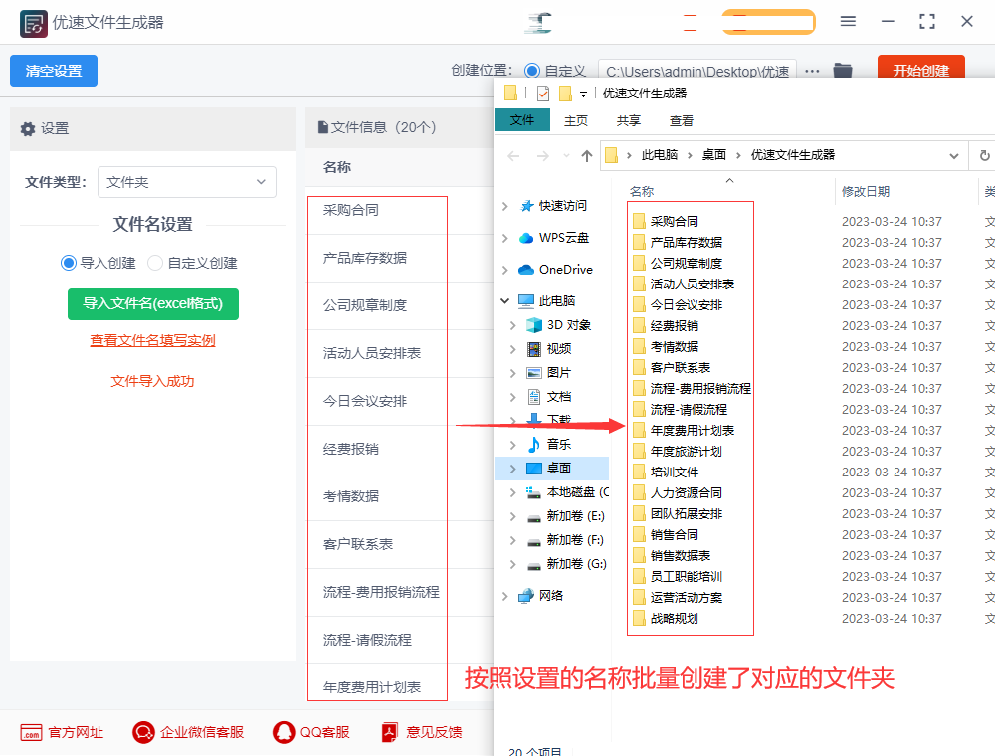The height and width of the screenshot is (756, 995).
Task: Select the 自定义创建 radio button
Action: tap(155, 263)
